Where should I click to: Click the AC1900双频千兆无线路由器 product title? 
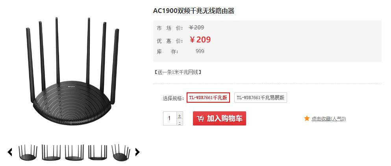[194, 11]
